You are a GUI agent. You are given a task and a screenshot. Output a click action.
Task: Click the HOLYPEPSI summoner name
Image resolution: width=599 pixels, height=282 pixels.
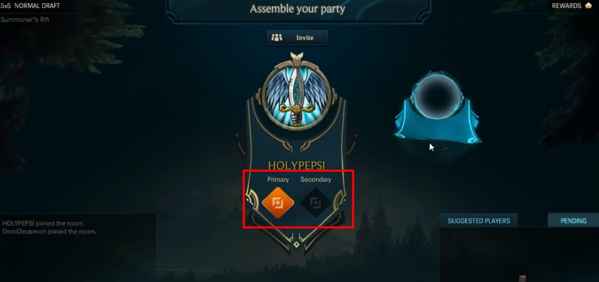tap(296, 165)
